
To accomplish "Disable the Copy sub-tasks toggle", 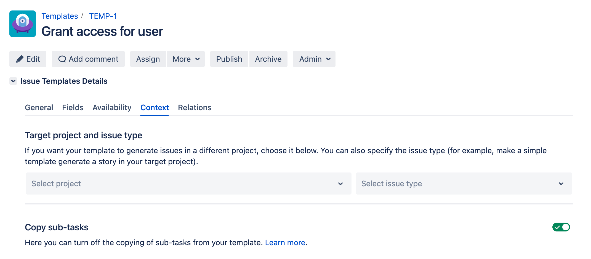I will pos(561,227).
